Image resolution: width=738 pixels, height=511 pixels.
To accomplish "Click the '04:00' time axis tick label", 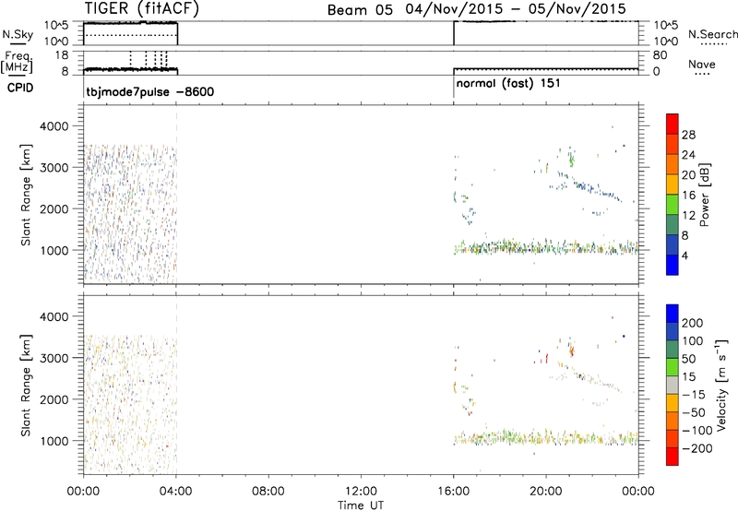I will click(x=176, y=492).
